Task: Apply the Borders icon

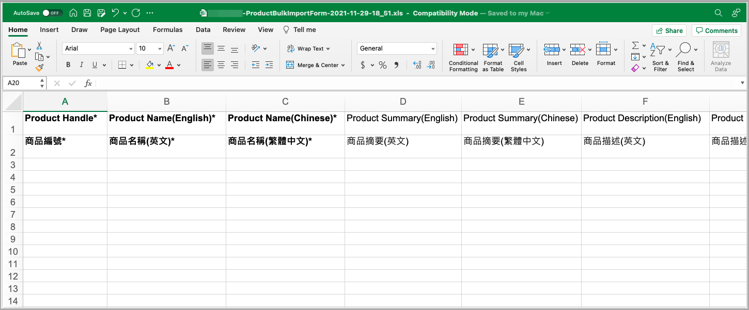Action: click(x=122, y=65)
